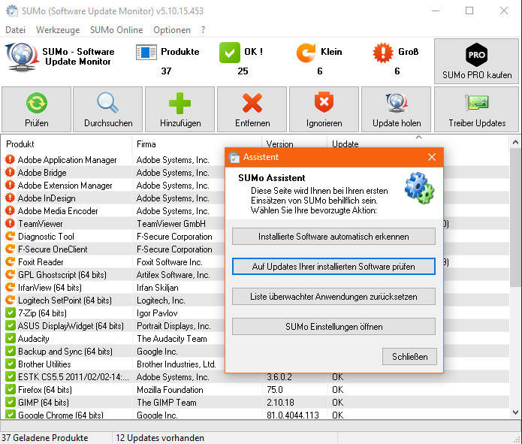
Task: Select Backup and Sync (64 bits) row
Action: (x=113, y=352)
